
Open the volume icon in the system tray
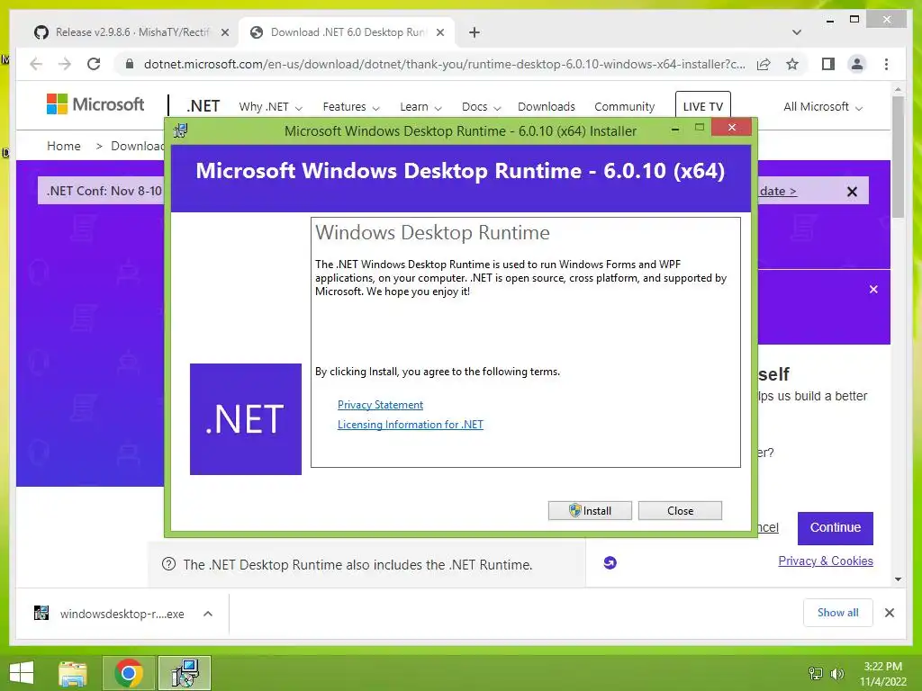coord(836,673)
